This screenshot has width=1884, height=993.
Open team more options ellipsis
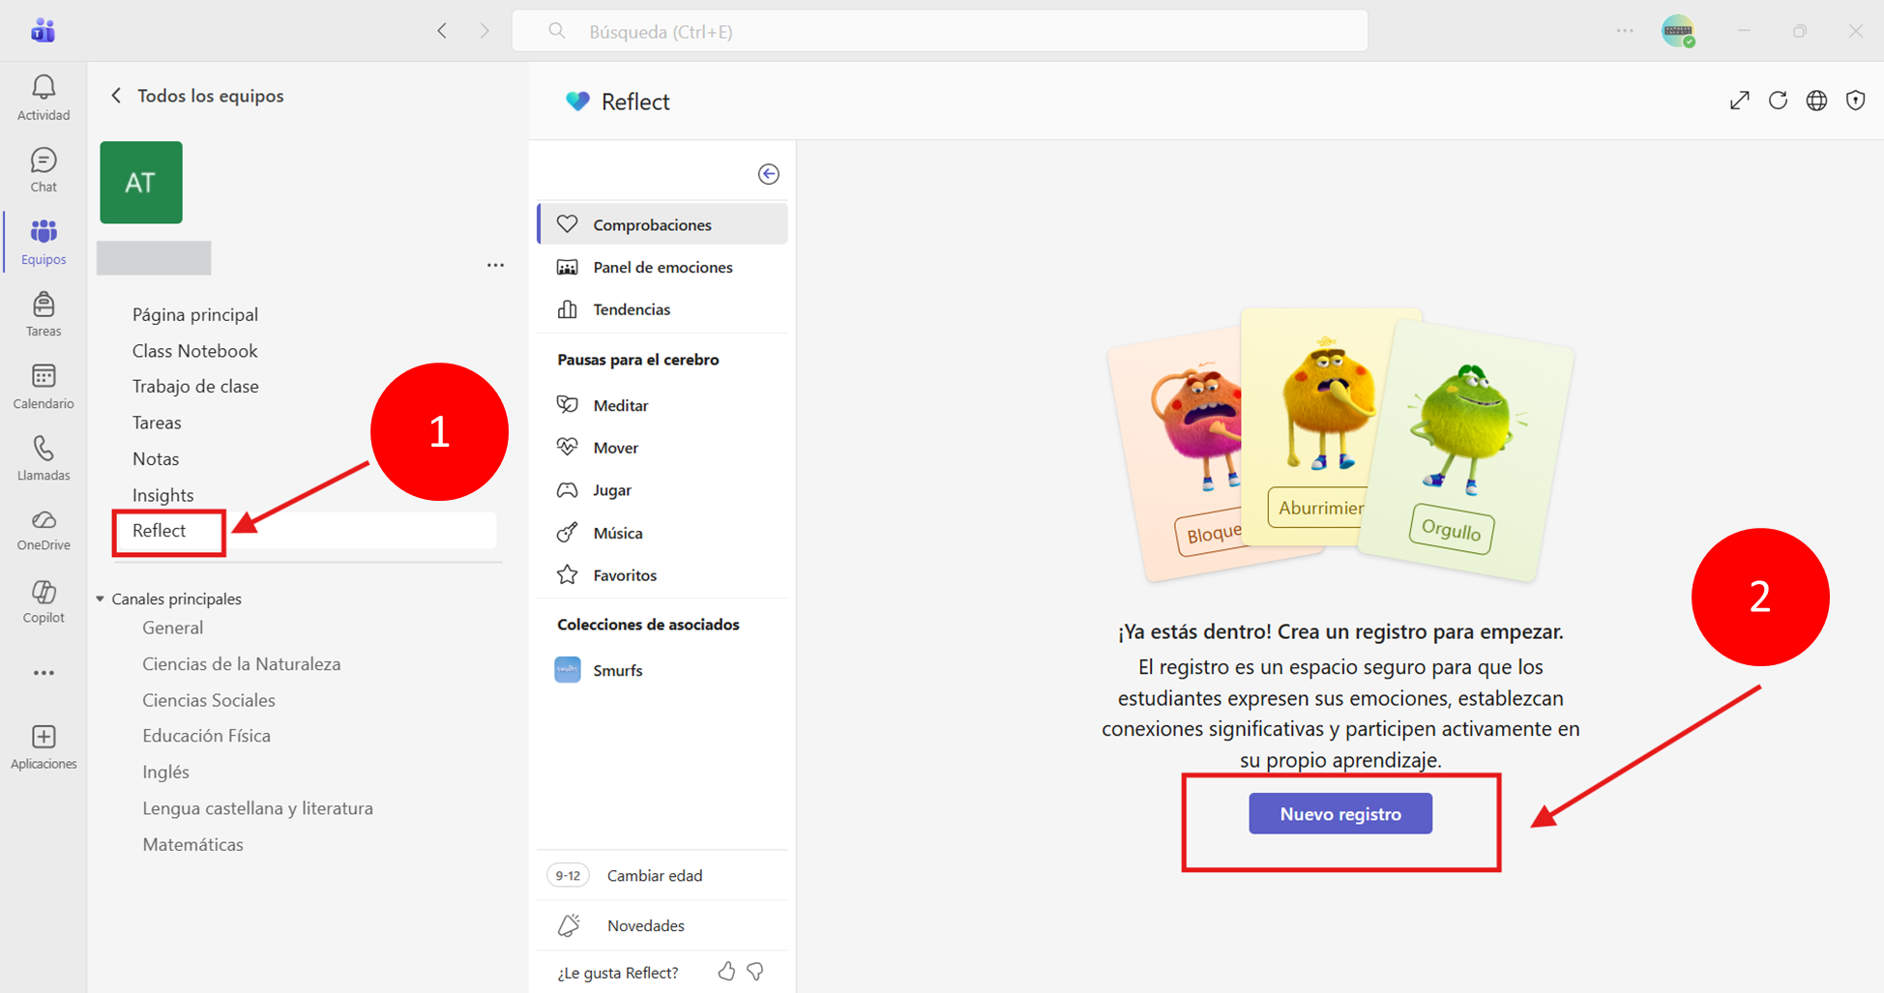pyautogui.click(x=495, y=265)
